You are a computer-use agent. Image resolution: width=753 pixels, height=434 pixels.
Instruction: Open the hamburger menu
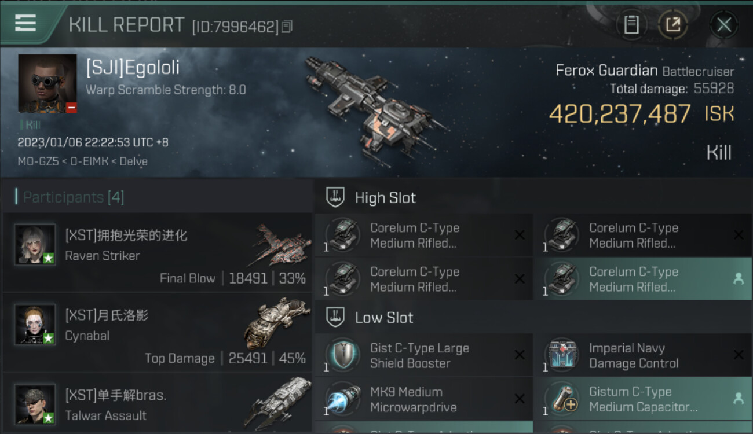(25, 23)
